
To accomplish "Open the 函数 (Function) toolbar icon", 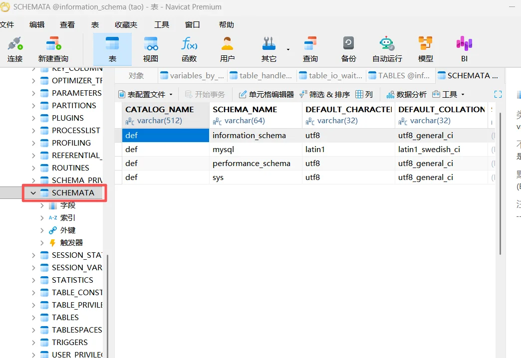I will click(189, 49).
